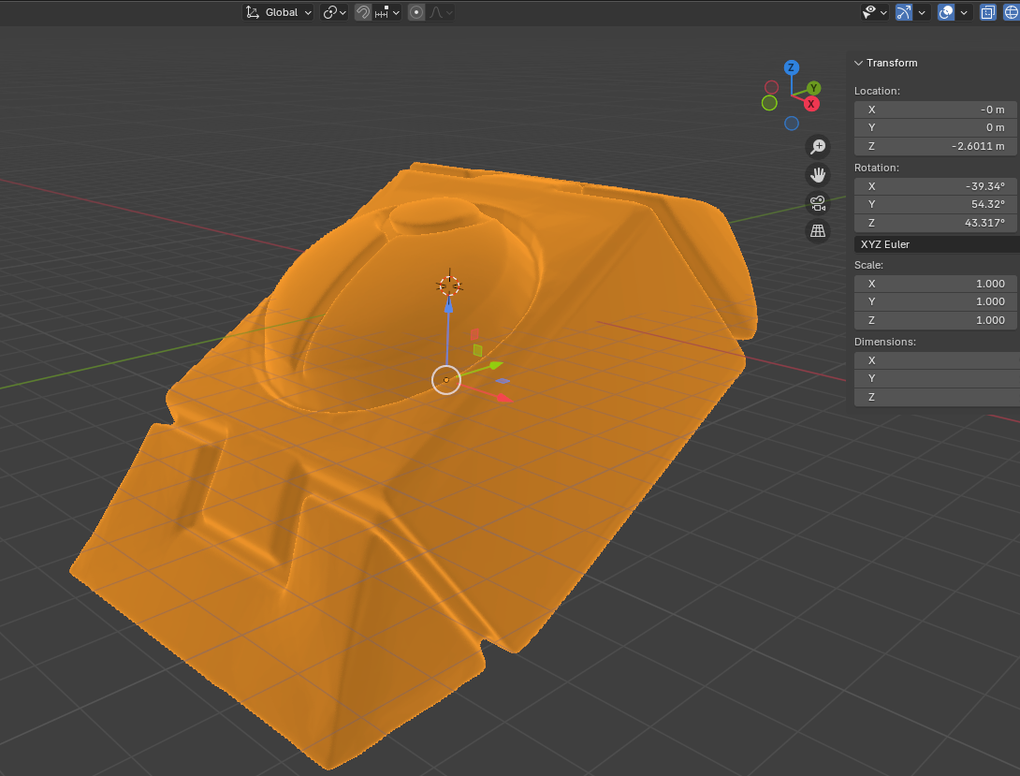Open the XYZ Euler rotation mode dropdown

point(937,244)
